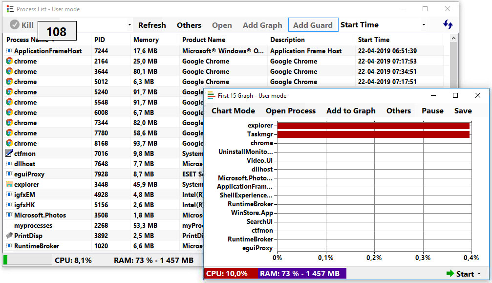492x283 pixels.
Task: Sort by Product Name column header
Action: (204, 40)
